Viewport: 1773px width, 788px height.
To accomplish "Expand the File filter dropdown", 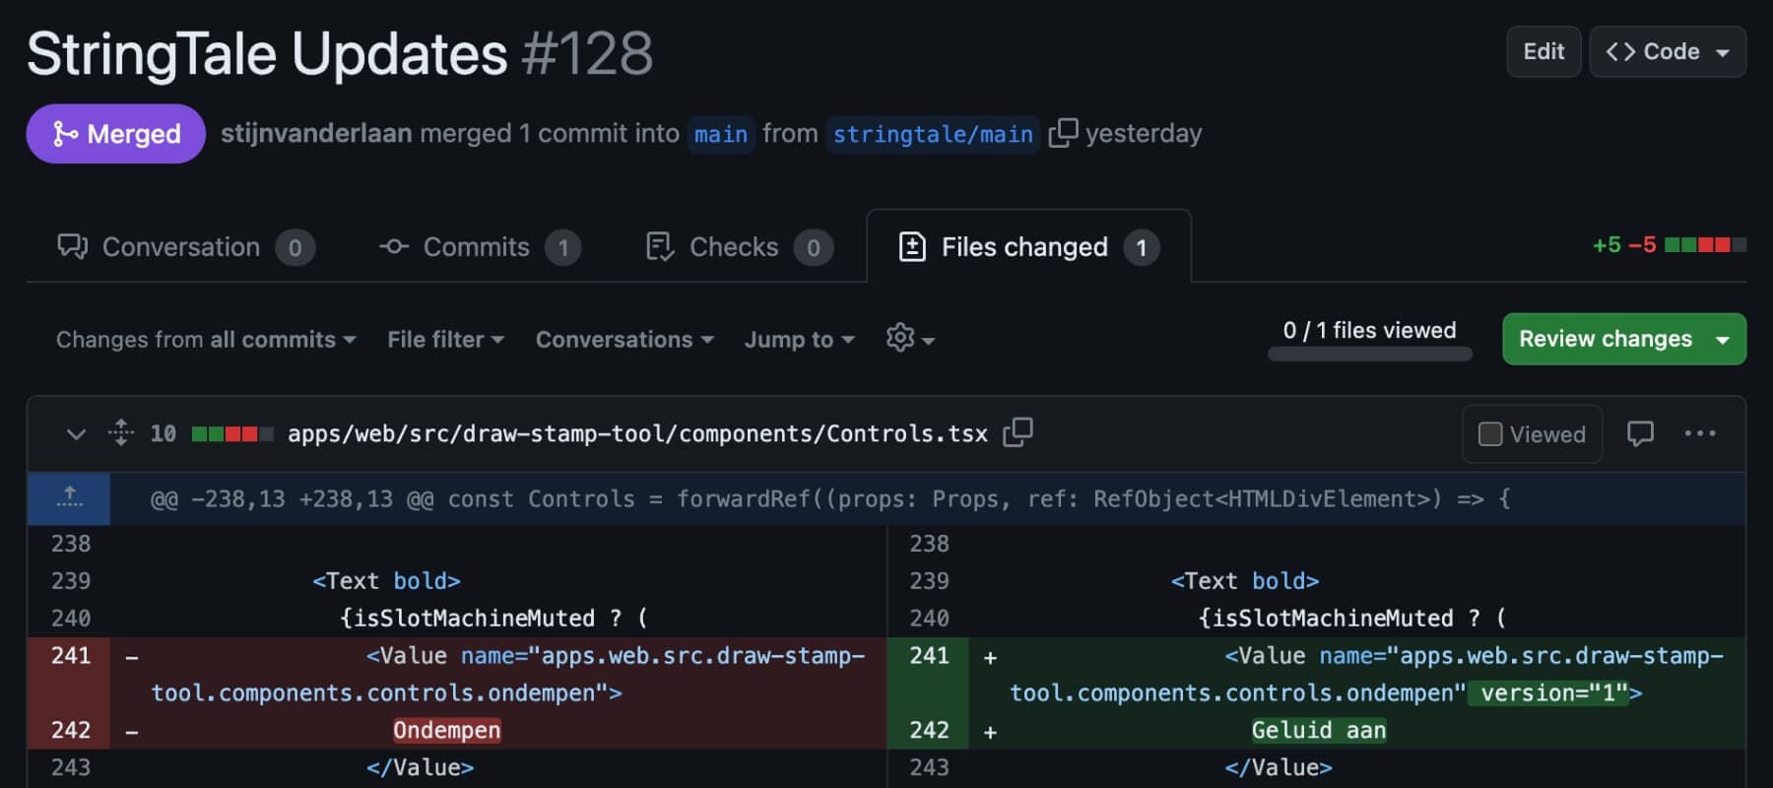I will (445, 340).
